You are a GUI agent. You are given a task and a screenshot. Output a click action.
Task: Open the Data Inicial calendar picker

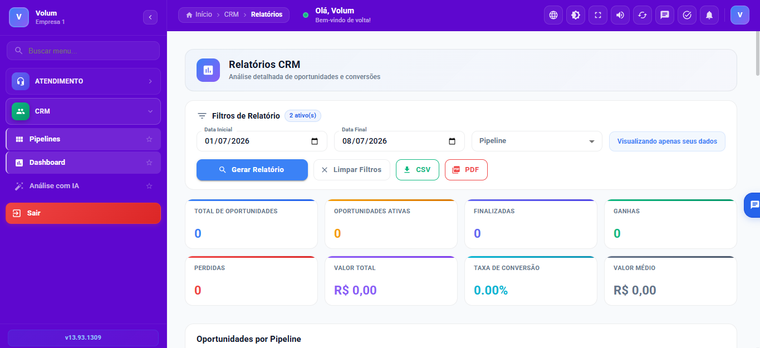click(315, 141)
